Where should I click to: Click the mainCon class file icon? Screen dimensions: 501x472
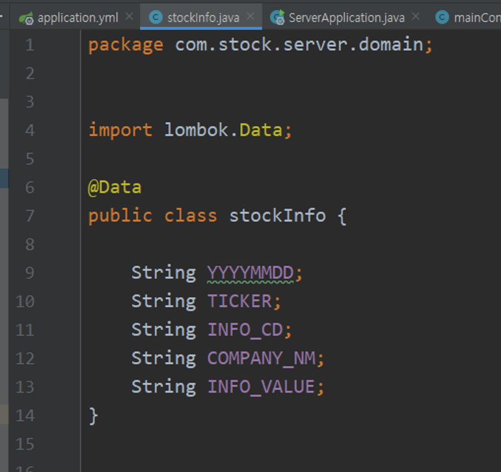click(x=442, y=18)
